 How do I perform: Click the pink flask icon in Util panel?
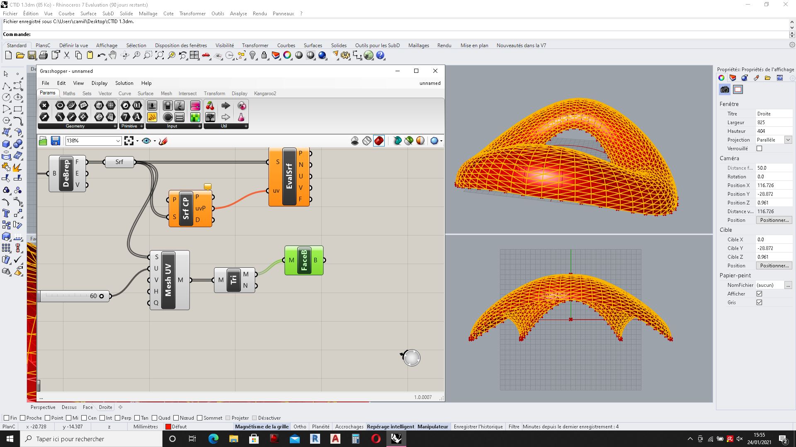tap(241, 117)
